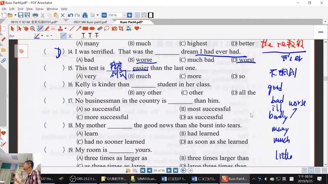Select the Rectangle shape tool
Screen dimensions: 328x184
(x=86, y=29)
